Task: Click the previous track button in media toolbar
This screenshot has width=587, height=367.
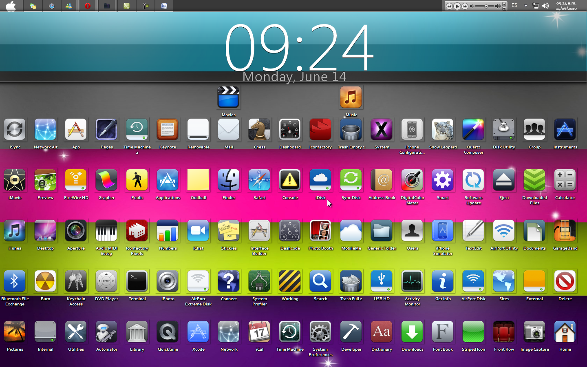Action: click(449, 6)
